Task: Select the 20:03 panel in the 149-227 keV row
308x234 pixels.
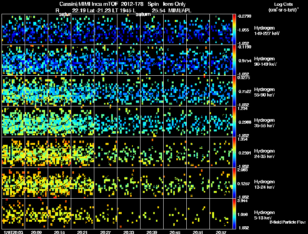Action: click(x=13, y=30)
